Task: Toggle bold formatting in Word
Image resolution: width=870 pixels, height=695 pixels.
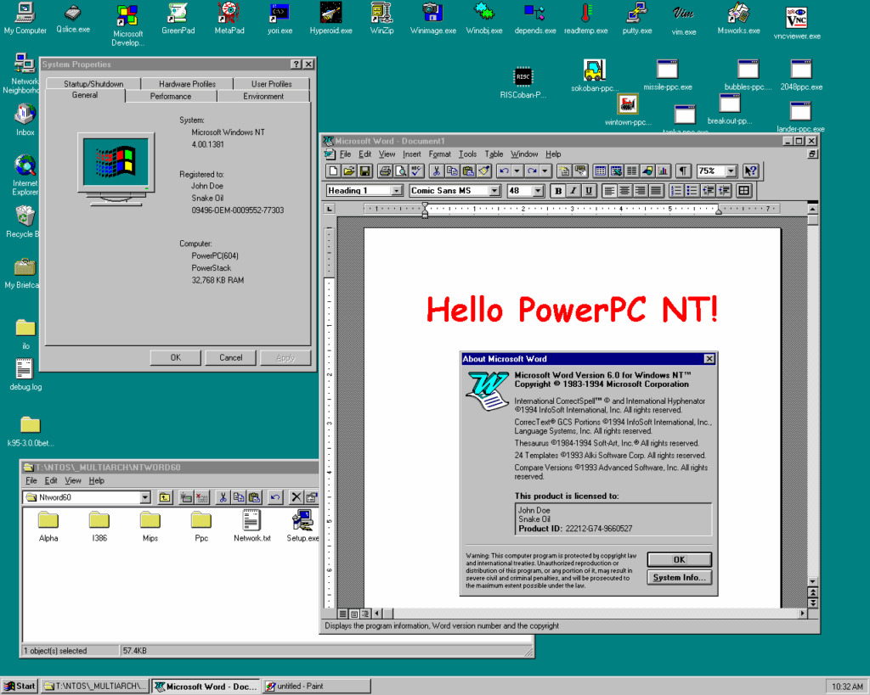Action: pos(557,190)
